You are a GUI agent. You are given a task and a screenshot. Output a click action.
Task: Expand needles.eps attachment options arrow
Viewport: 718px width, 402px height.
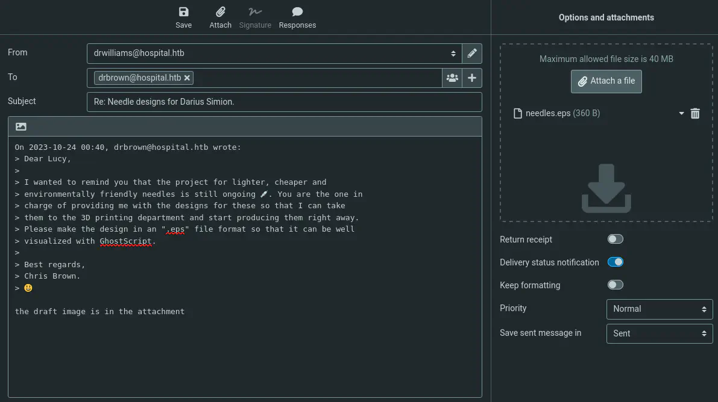click(x=681, y=113)
